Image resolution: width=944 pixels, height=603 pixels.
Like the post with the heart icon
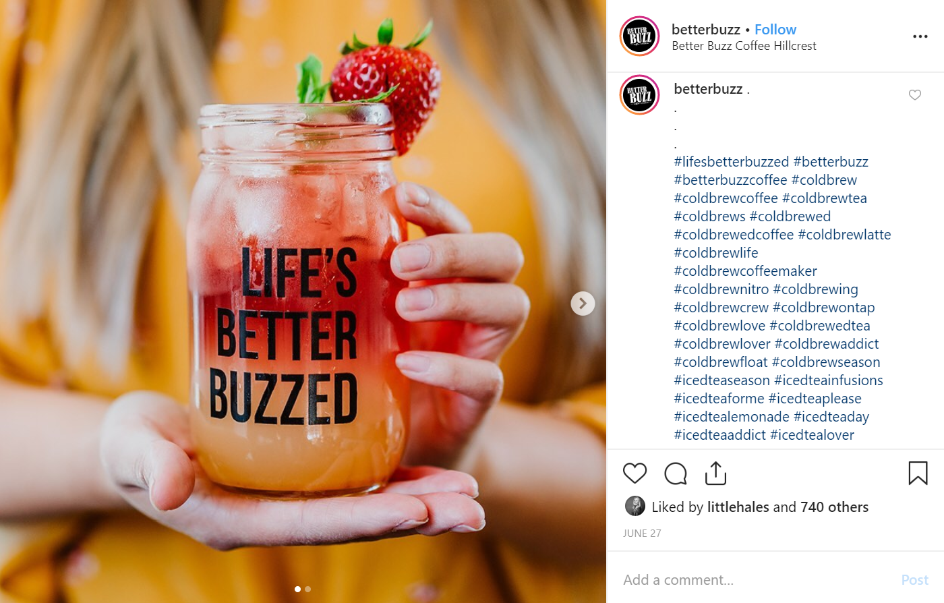coord(635,473)
